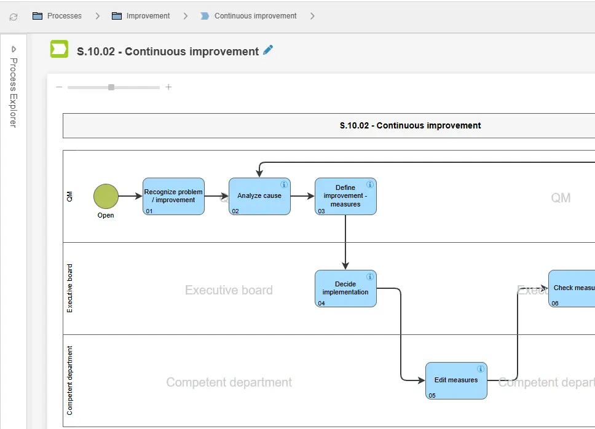Click the green process icon beside the title
The image size is (595, 429).
click(x=59, y=49)
